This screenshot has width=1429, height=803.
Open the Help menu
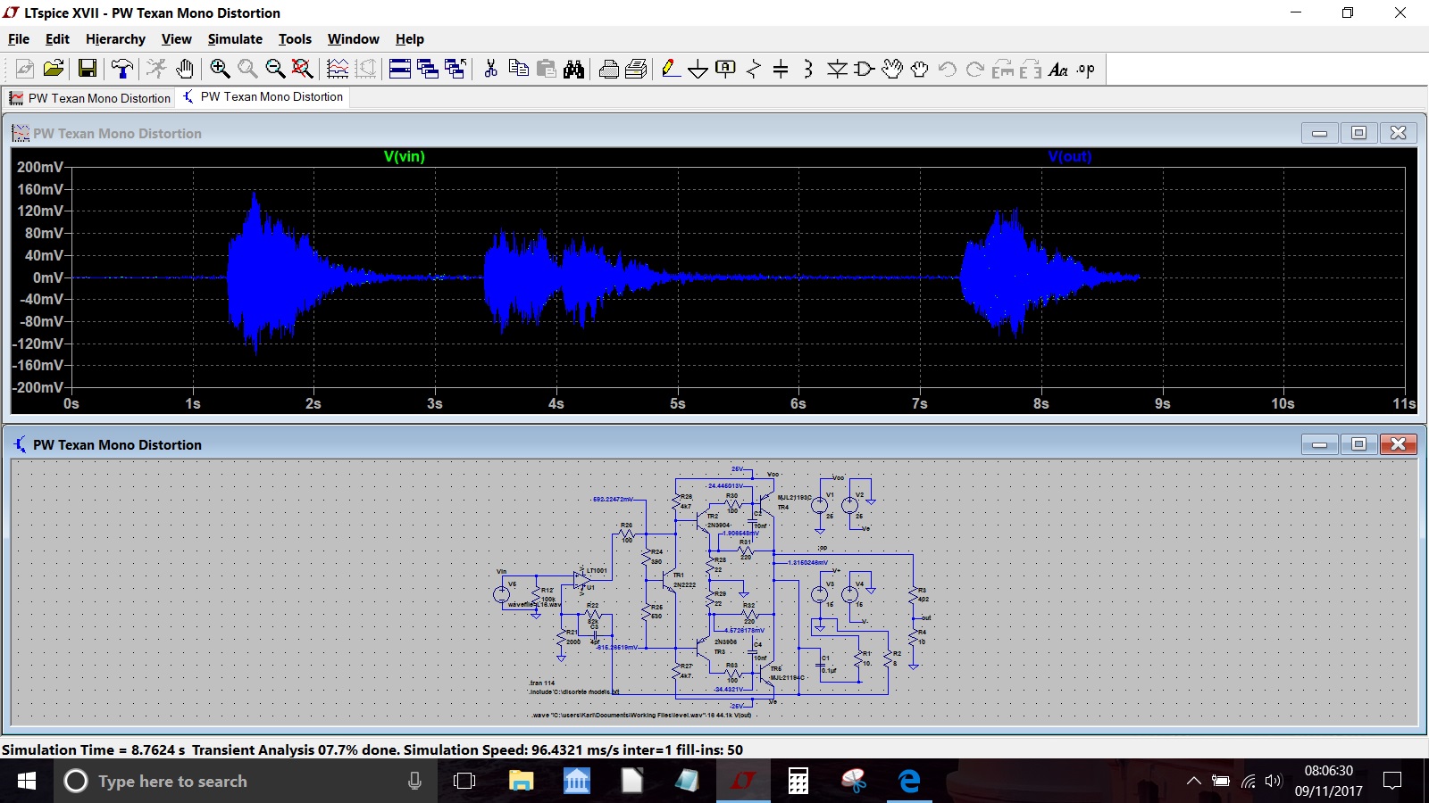410,39
